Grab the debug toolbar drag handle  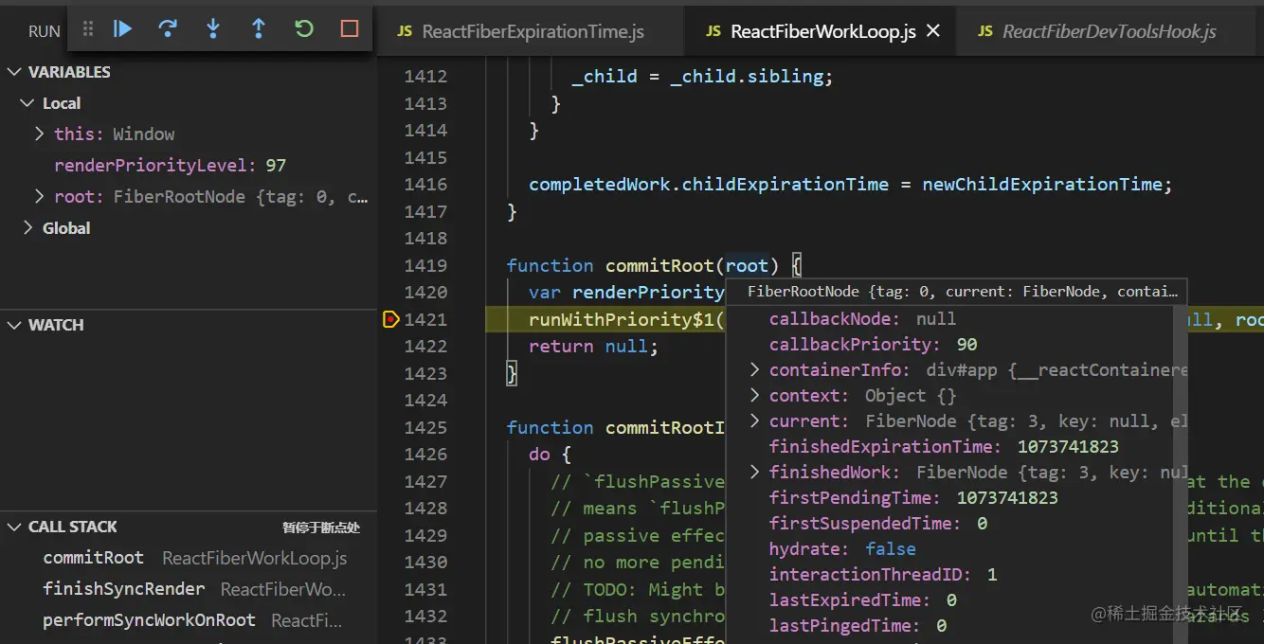(88, 29)
